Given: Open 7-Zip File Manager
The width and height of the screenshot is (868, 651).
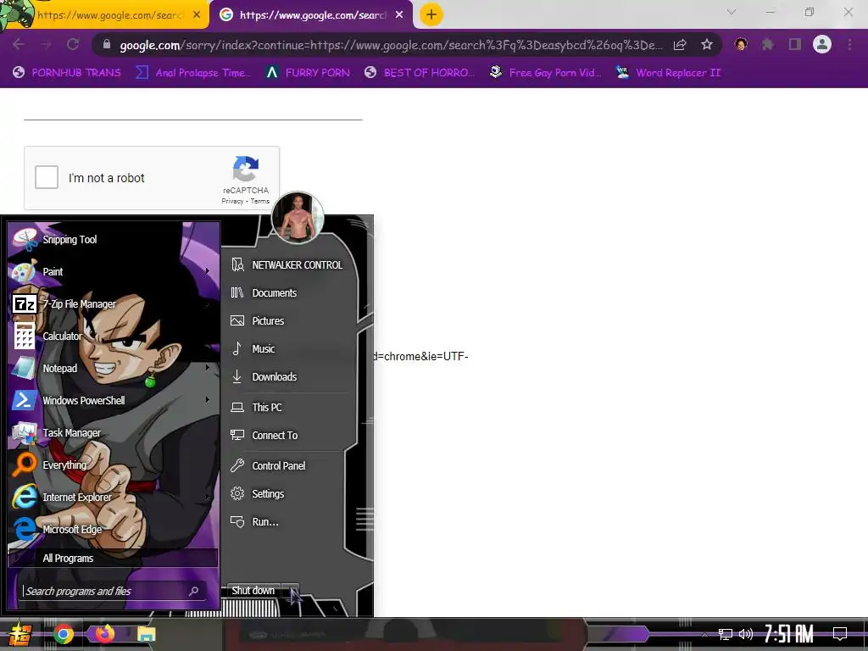Looking at the screenshot, I should (x=114, y=304).
